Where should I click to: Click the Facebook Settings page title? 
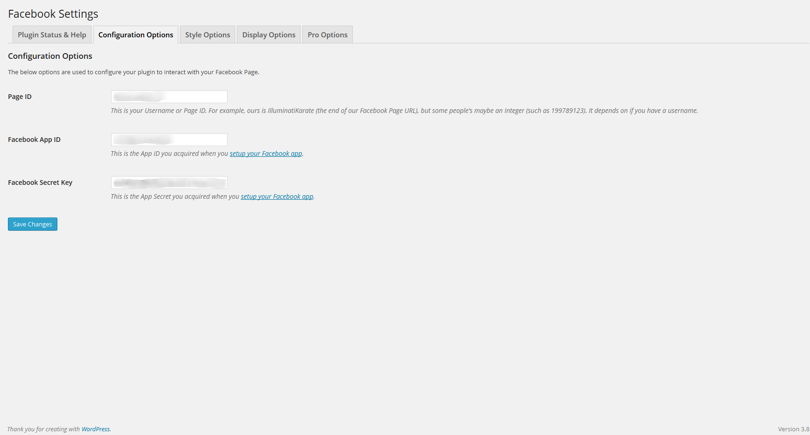point(53,14)
